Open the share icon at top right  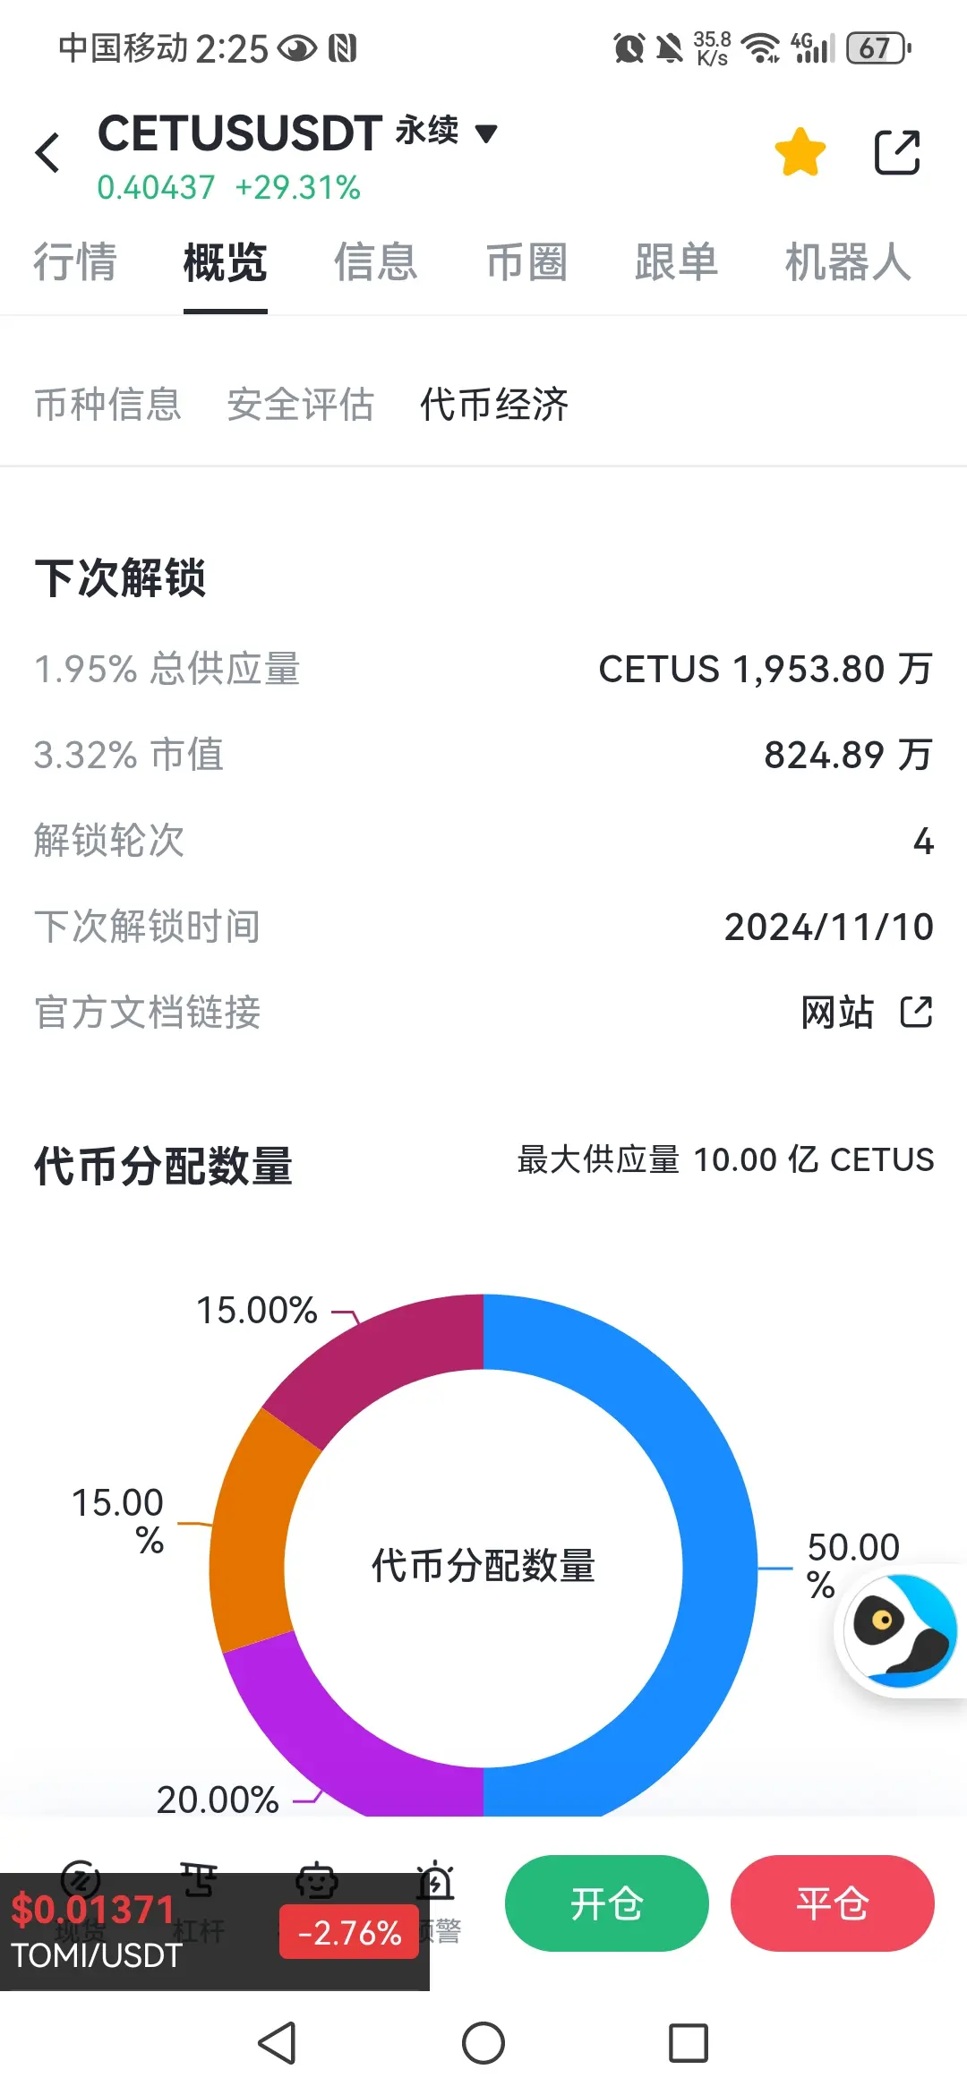(897, 152)
